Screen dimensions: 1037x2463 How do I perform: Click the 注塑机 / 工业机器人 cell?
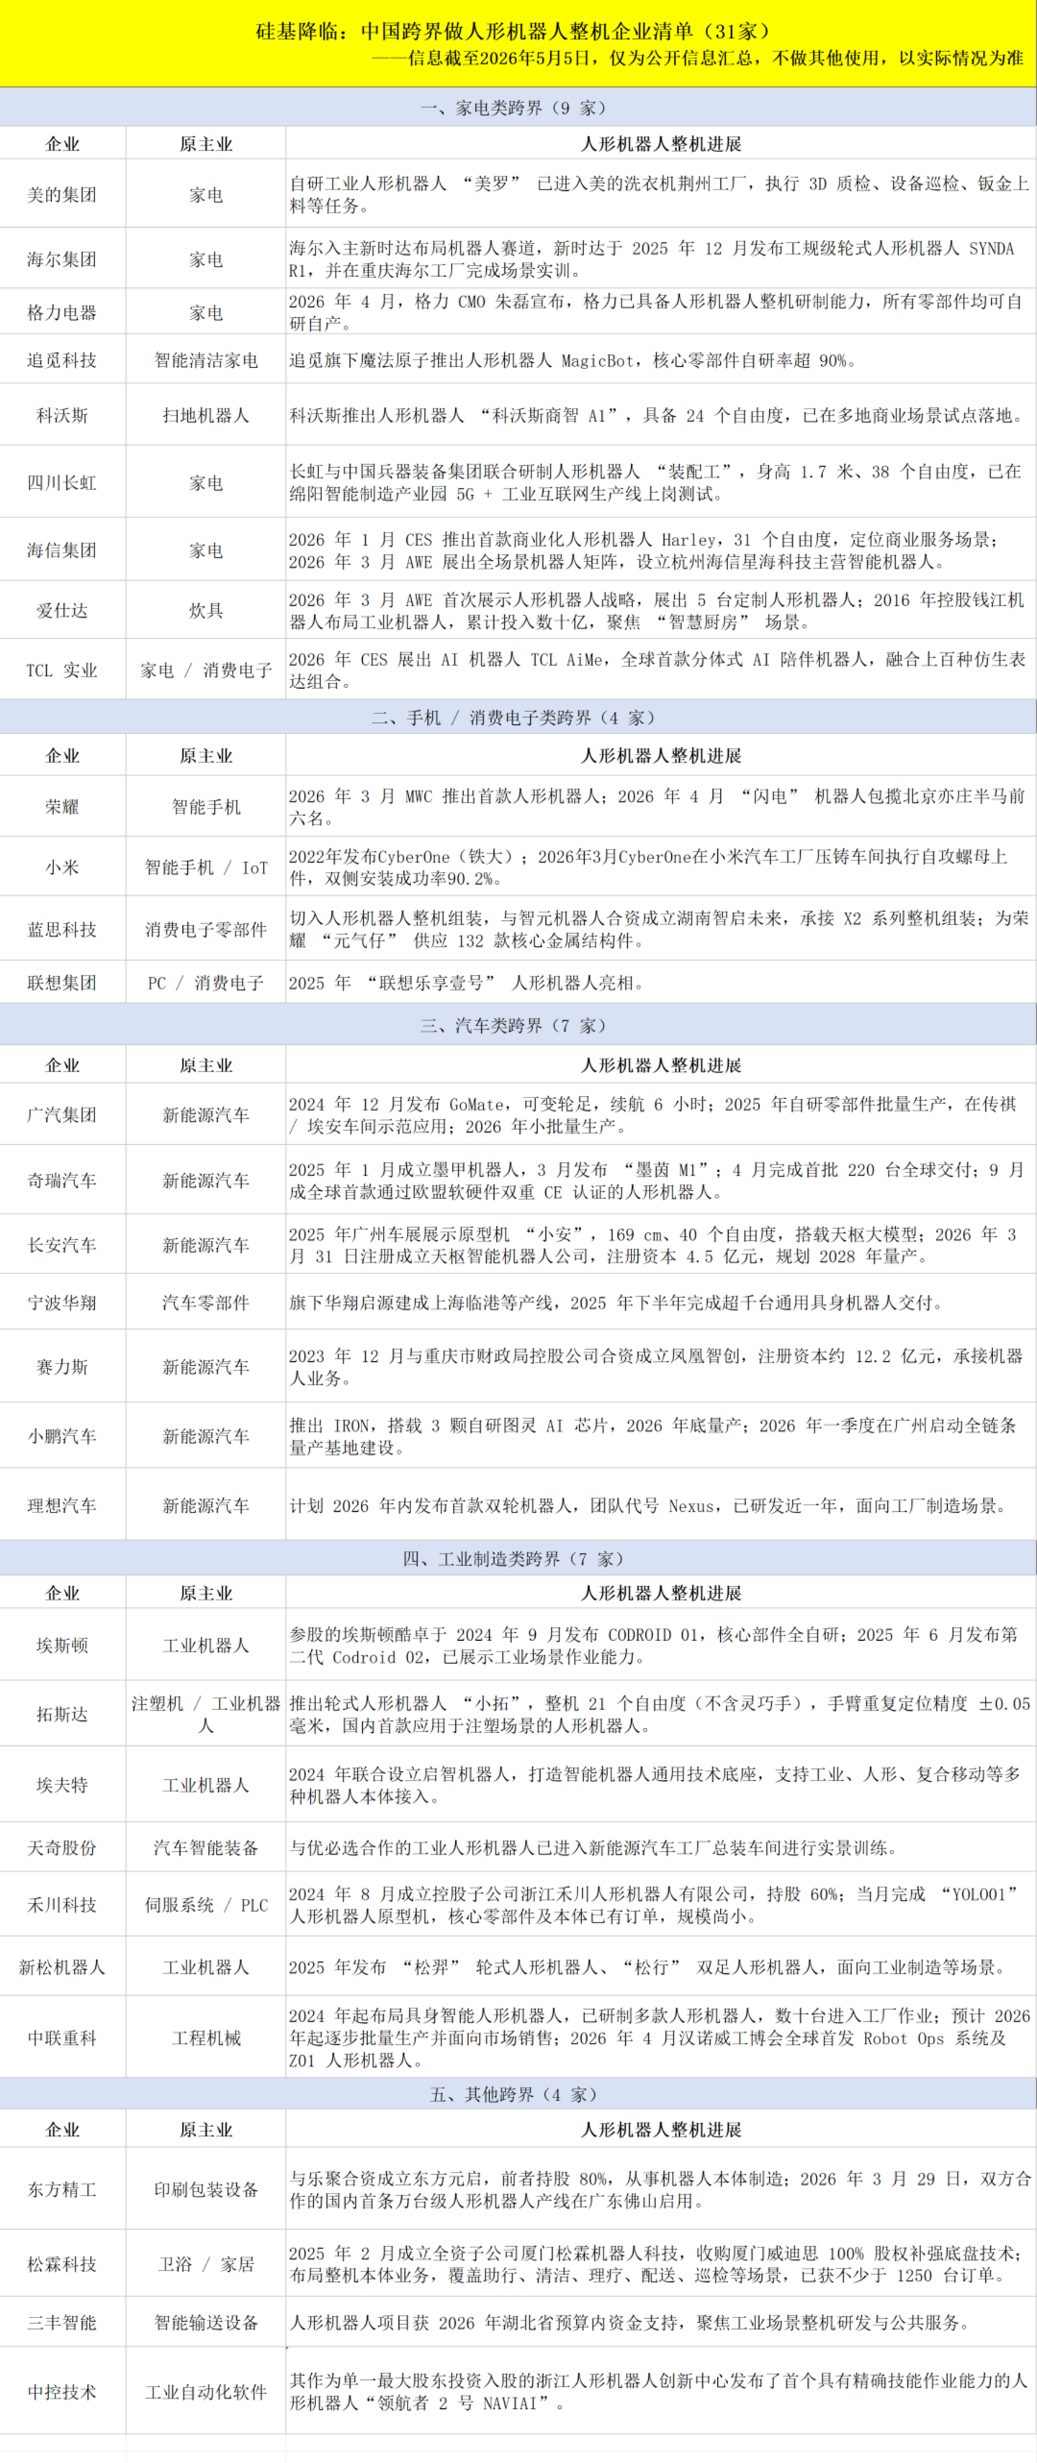(205, 1714)
